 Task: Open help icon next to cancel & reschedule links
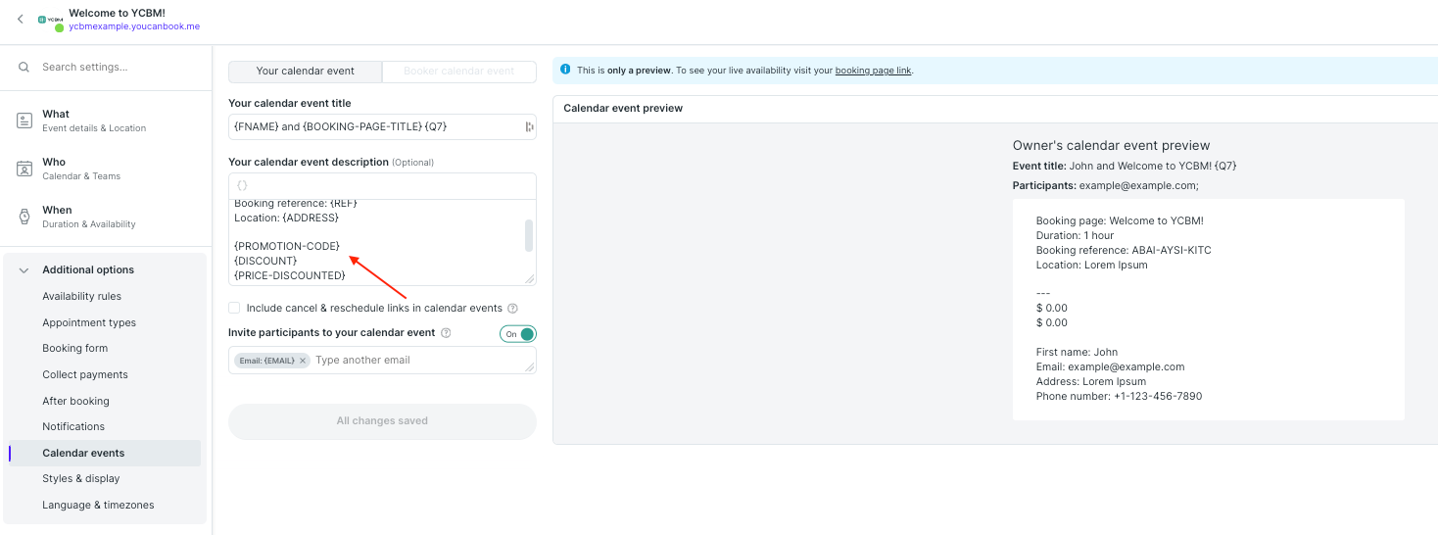pos(512,309)
